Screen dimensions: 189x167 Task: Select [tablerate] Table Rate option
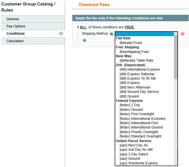point(136,60)
